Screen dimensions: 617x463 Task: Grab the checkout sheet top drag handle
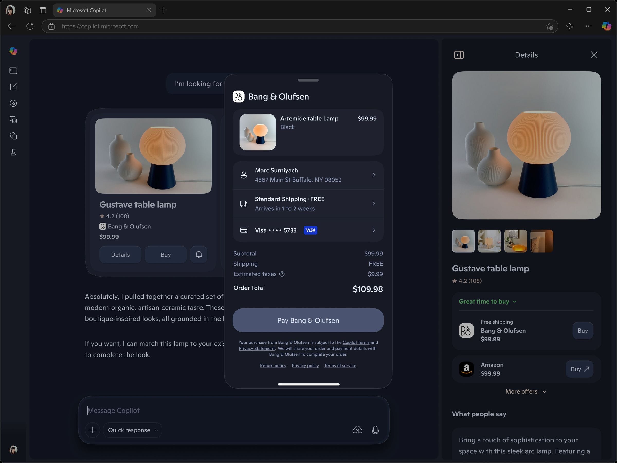tap(308, 80)
